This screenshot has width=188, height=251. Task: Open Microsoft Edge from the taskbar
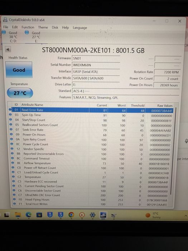click(x=29, y=215)
